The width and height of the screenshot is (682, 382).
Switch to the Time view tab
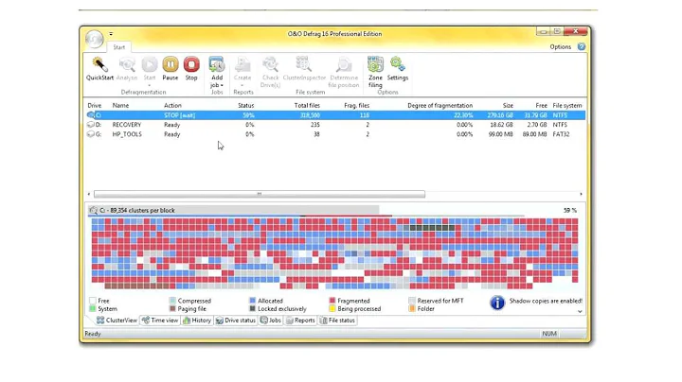(160, 321)
